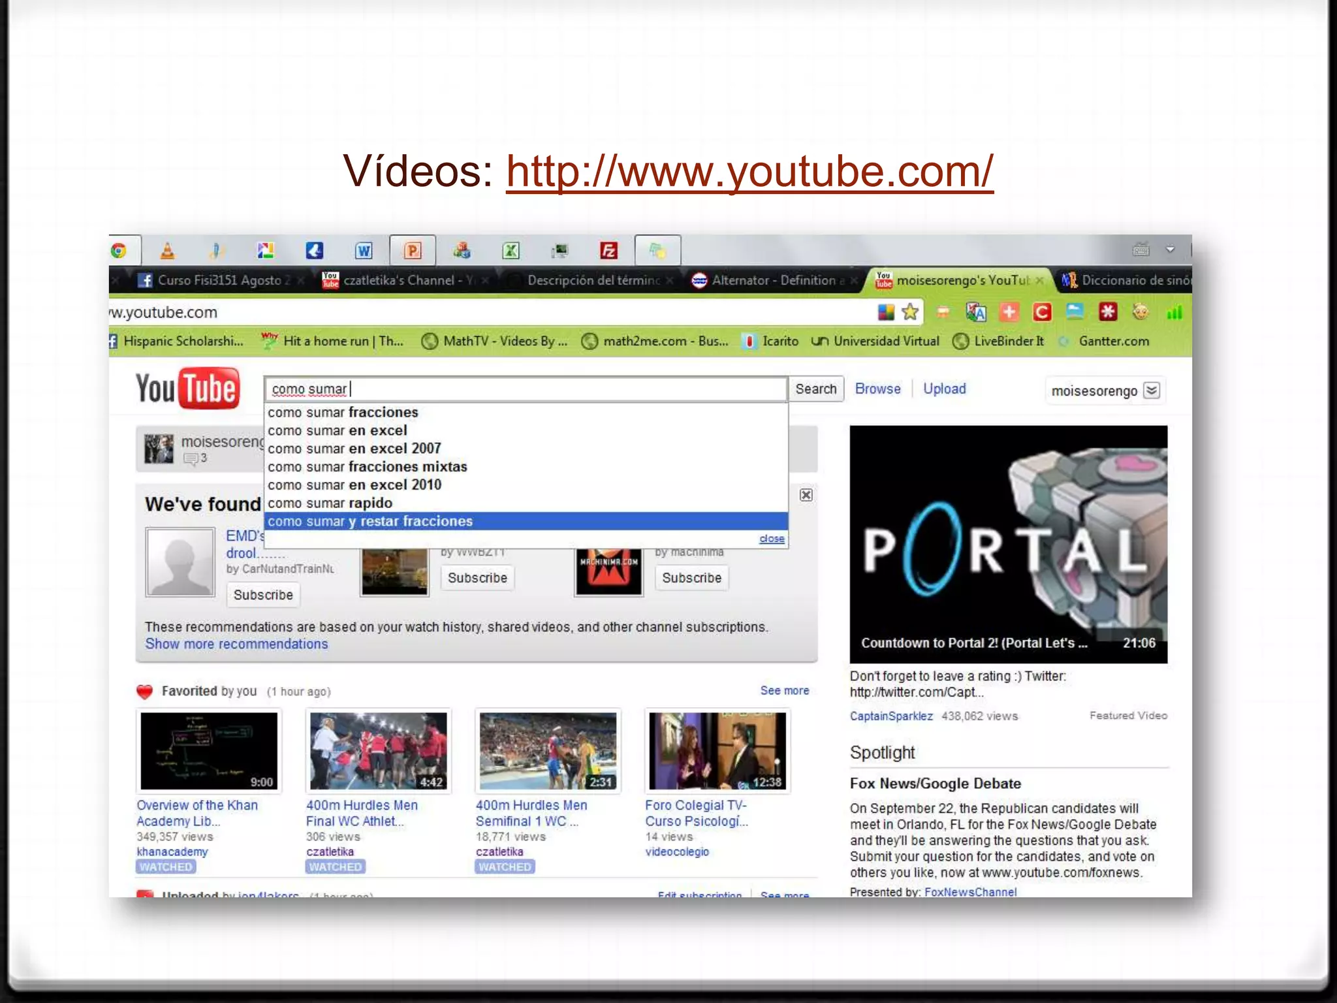Open the Upload link
The image size is (1337, 1003).
point(944,389)
